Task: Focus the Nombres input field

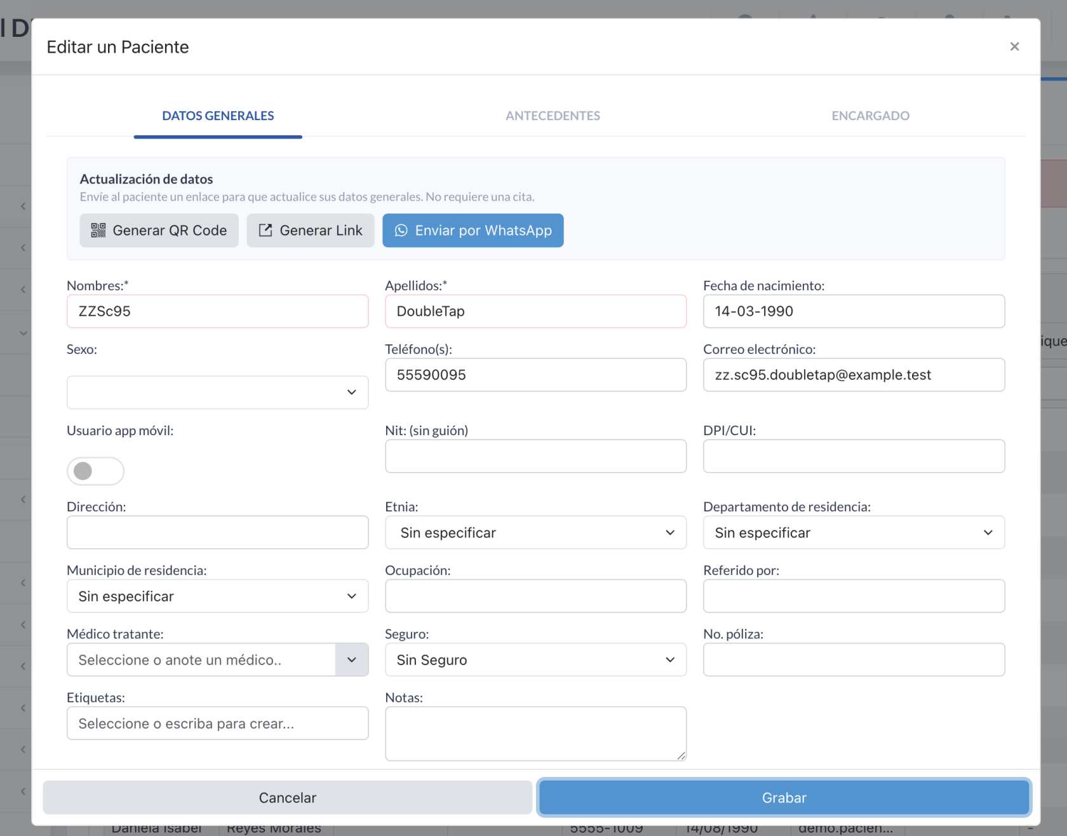Action: click(217, 311)
